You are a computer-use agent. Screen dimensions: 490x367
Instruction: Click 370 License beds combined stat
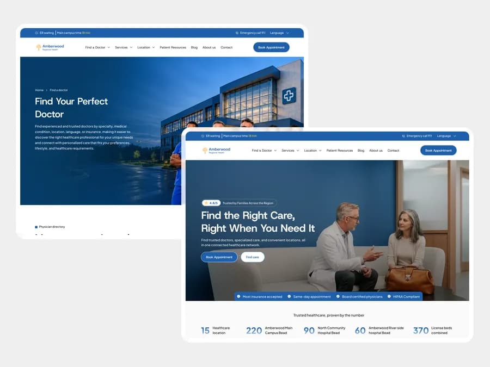[432, 331]
